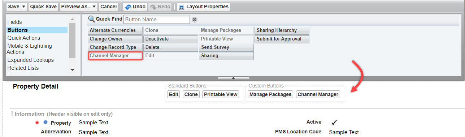This screenshot has height=137, width=465.
Task: Click Edit in Standard Buttons section
Action: 174,94
